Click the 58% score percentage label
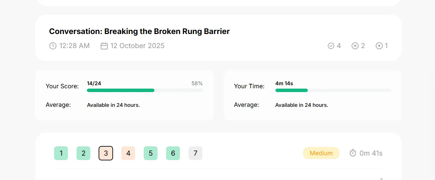The width and height of the screenshot is (435, 180). pyautogui.click(x=197, y=83)
